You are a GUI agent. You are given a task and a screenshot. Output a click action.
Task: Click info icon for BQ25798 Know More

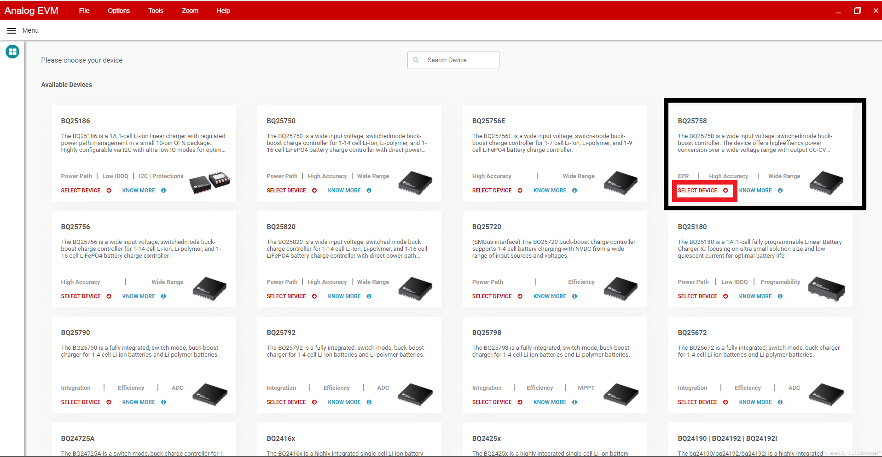[574, 402]
